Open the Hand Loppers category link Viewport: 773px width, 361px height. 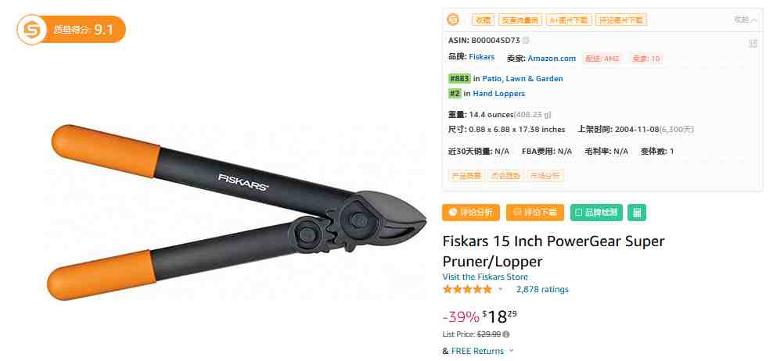click(x=499, y=94)
